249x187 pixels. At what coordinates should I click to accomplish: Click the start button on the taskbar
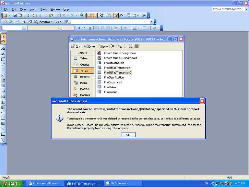pyautogui.click(x=12, y=183)
